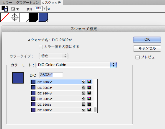
Task: Confirm with the OK button
Action: 147,40
